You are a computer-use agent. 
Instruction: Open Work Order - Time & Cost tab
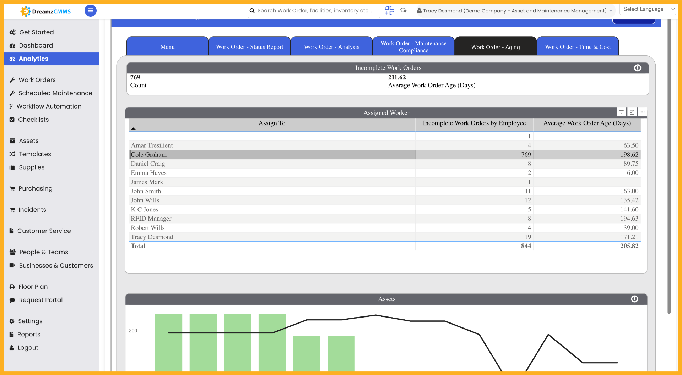pyautogui.click(x=578, y=46)
